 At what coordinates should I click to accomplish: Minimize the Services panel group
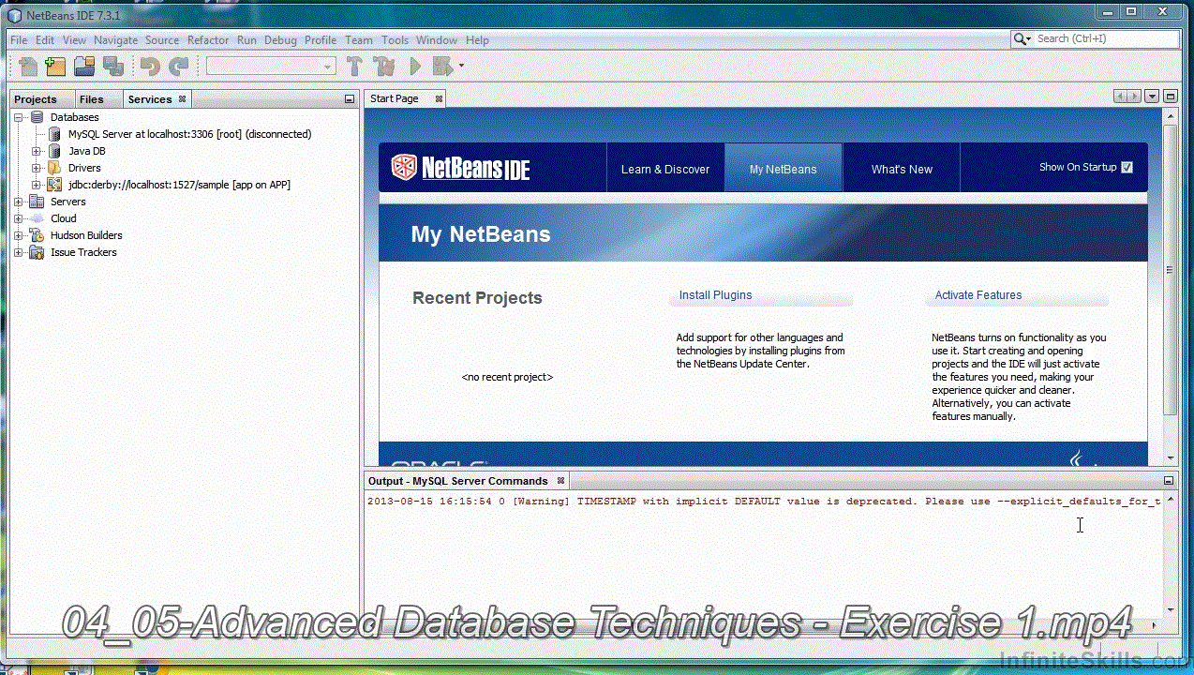pyautogui.click(x=350, y=99)
